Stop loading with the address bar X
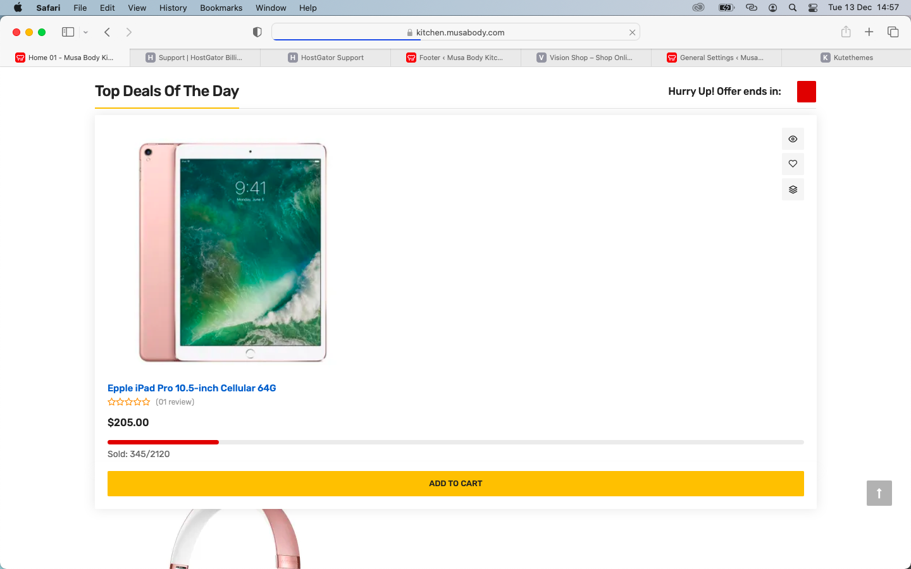Viewport: 911px width, 569px height. (x=632, y=32)
